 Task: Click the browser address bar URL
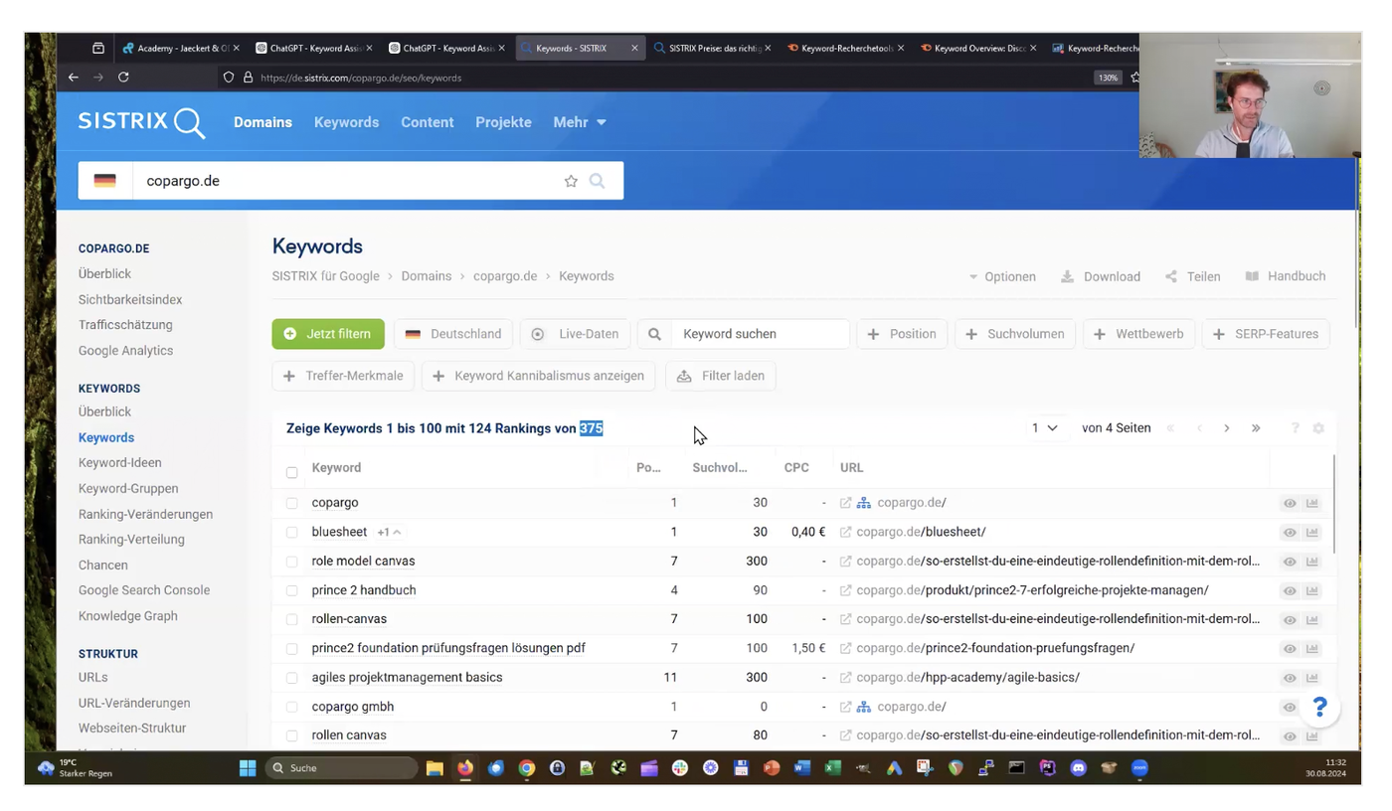(361, 78)
